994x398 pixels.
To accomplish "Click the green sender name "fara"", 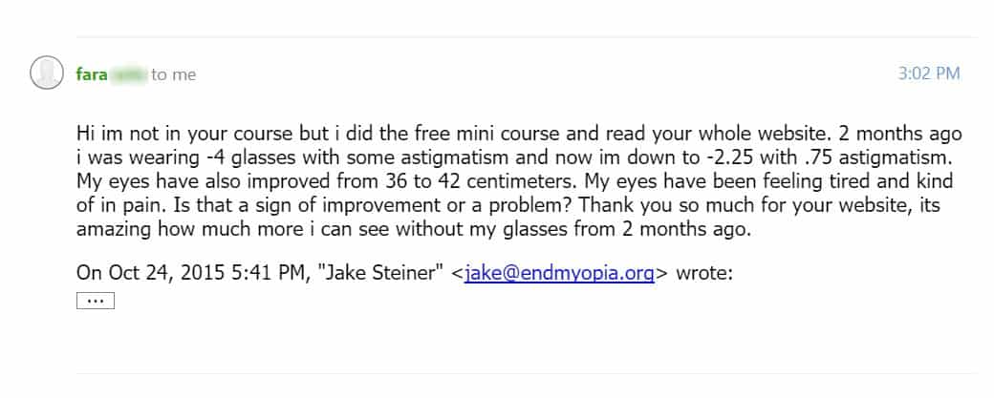I will click(x=92, y=73).
